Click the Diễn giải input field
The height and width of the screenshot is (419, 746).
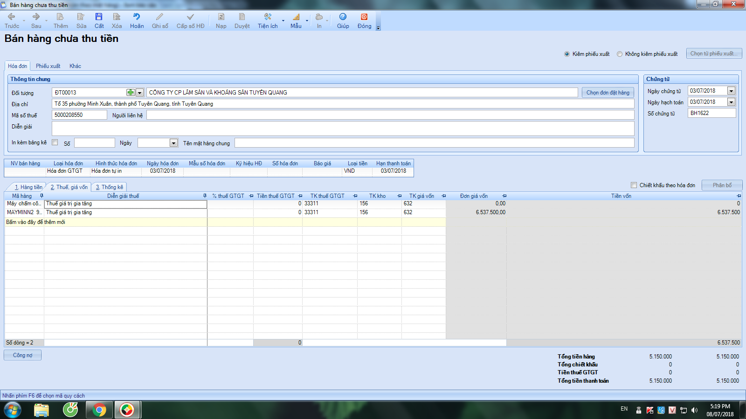tap(343, 128)
